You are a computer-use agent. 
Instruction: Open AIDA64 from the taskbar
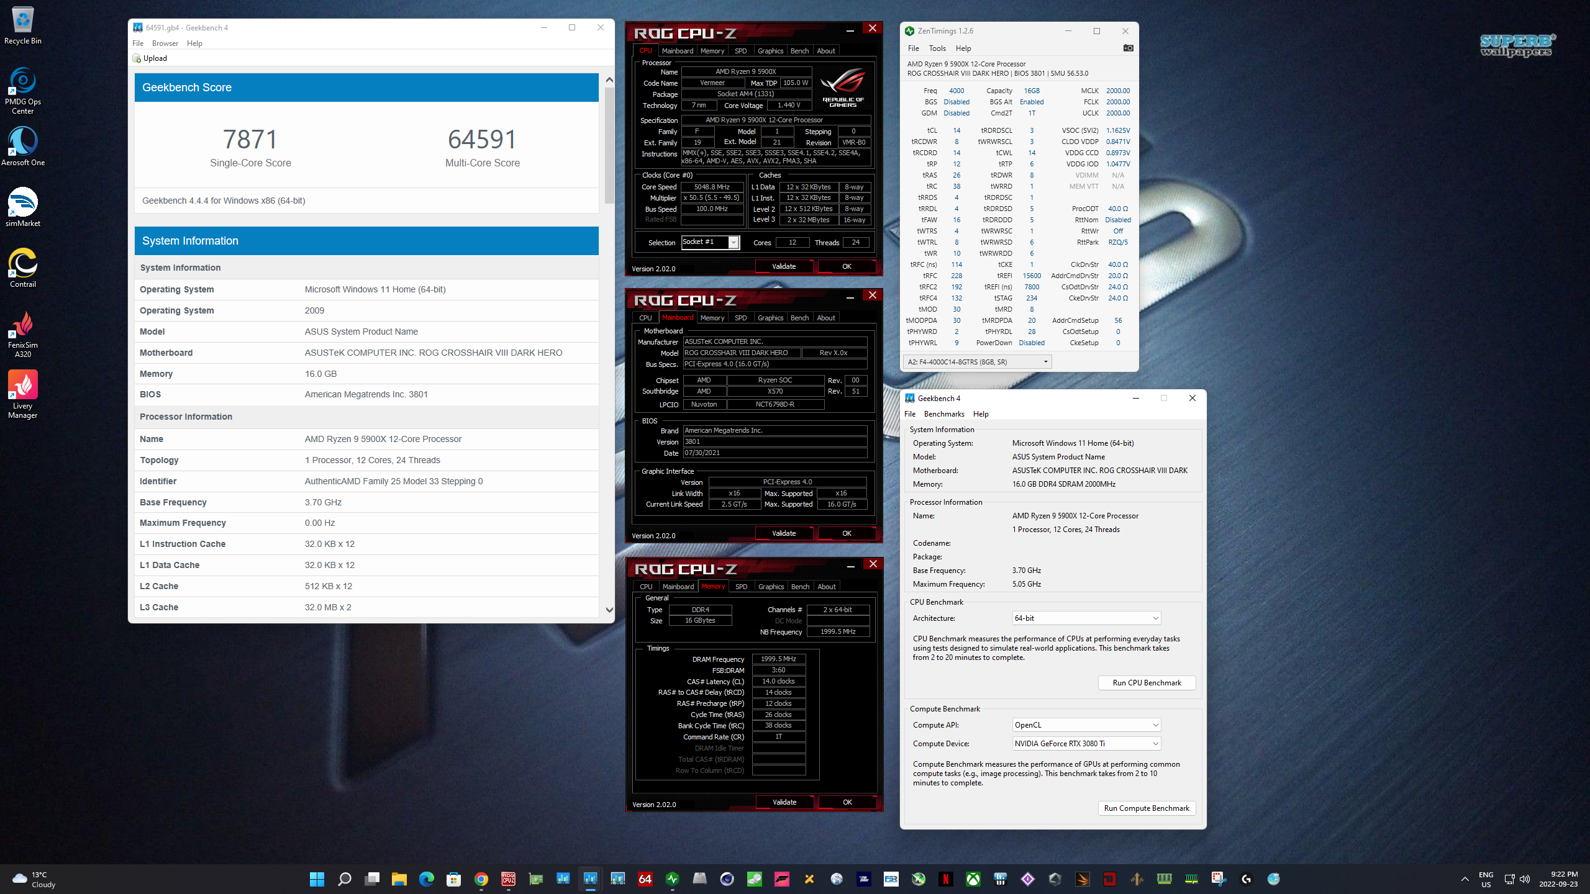(645, 878)
